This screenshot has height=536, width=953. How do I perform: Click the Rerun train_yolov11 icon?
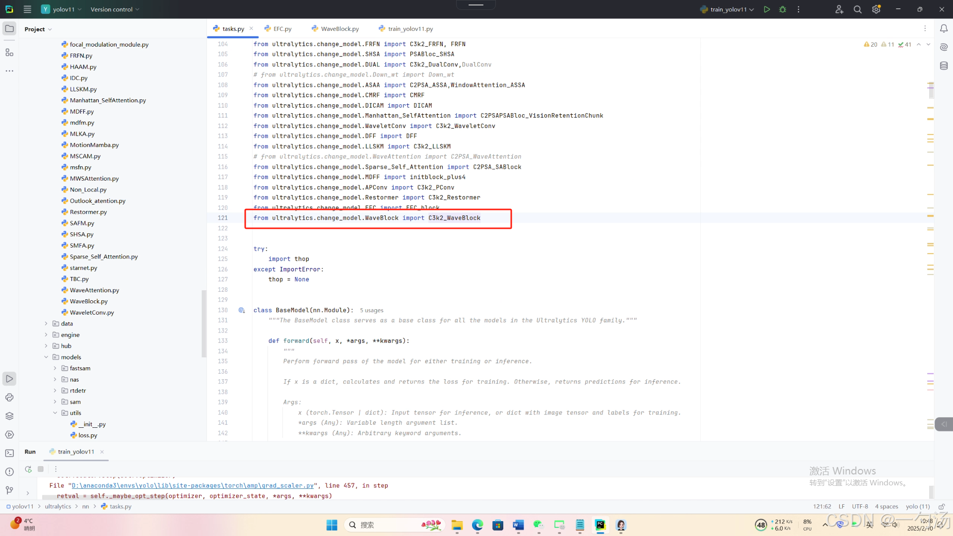[28, 469]
